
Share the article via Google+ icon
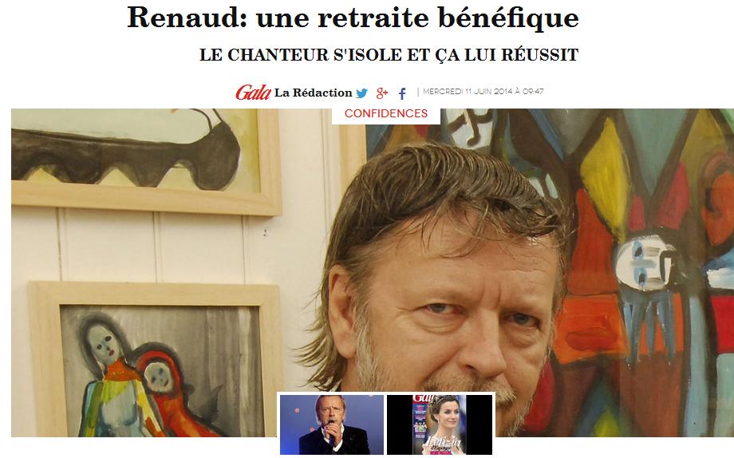(382, 93)
